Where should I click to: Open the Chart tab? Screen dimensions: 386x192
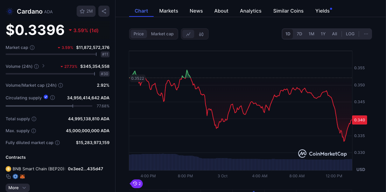pyautogui.click(x=141, y=11)
